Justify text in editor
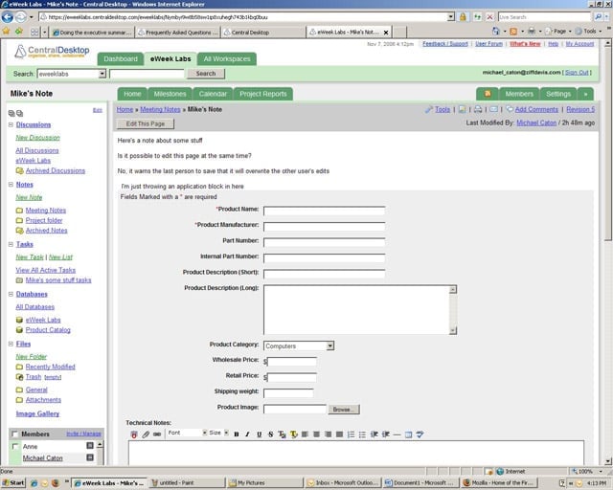 click(339, 434)
